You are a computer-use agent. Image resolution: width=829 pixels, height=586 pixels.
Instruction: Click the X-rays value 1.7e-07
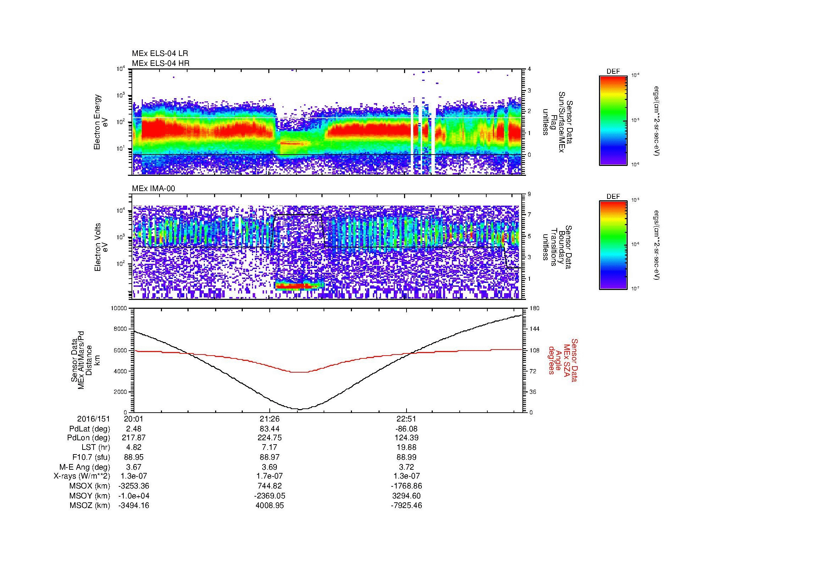(270, 476)
